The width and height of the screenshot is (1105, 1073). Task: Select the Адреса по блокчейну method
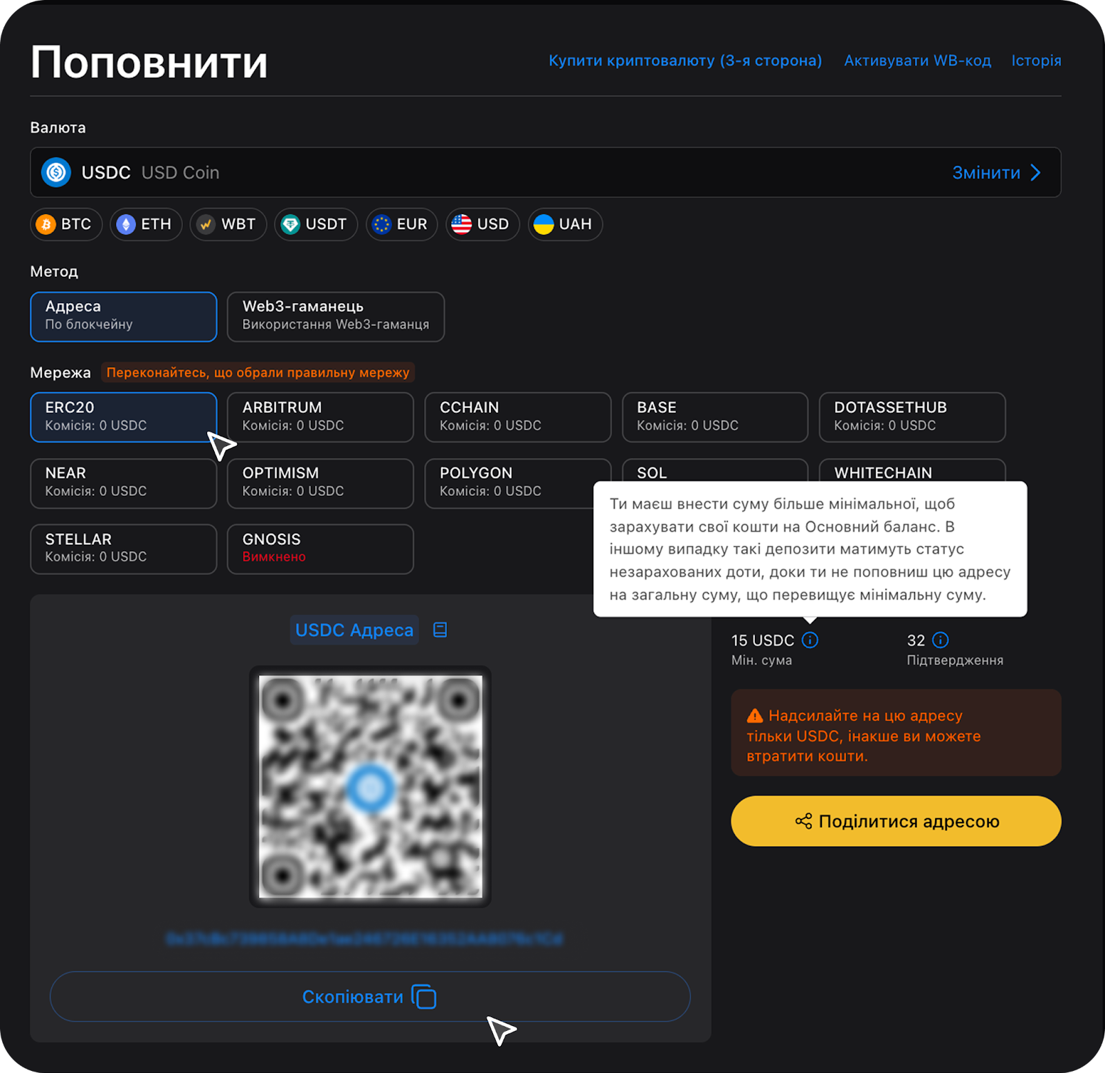click(123, 316)
